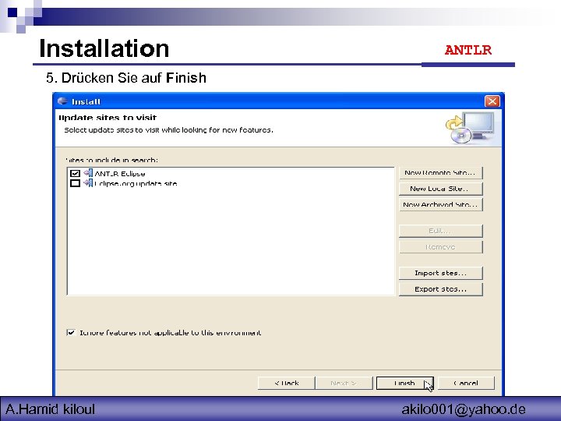Toggle Ignore features not applicable checkbox
The image size is (561, 421).
71,333
